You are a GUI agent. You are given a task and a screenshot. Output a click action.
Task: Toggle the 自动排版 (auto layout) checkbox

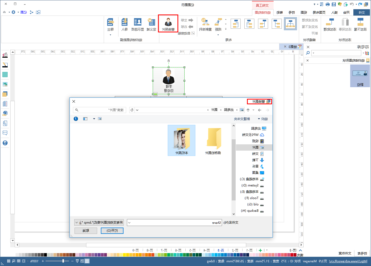click(x=193, y=33)
